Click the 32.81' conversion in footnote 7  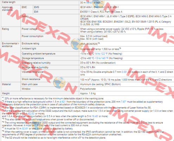coord(25,129)
